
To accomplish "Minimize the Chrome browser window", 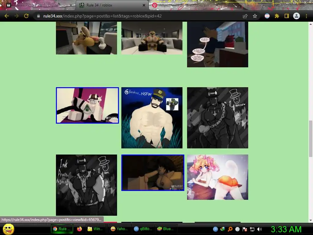I will [287, 2].
